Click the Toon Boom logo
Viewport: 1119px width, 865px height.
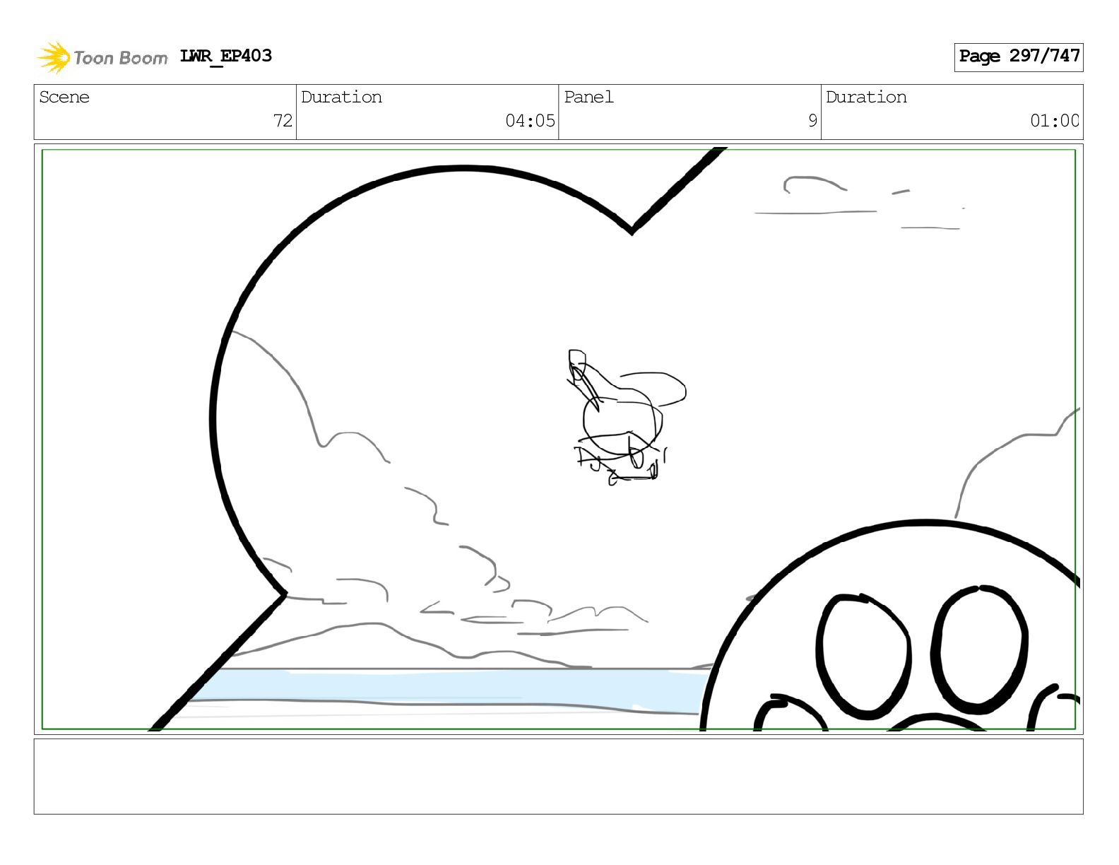pos(102,57)
